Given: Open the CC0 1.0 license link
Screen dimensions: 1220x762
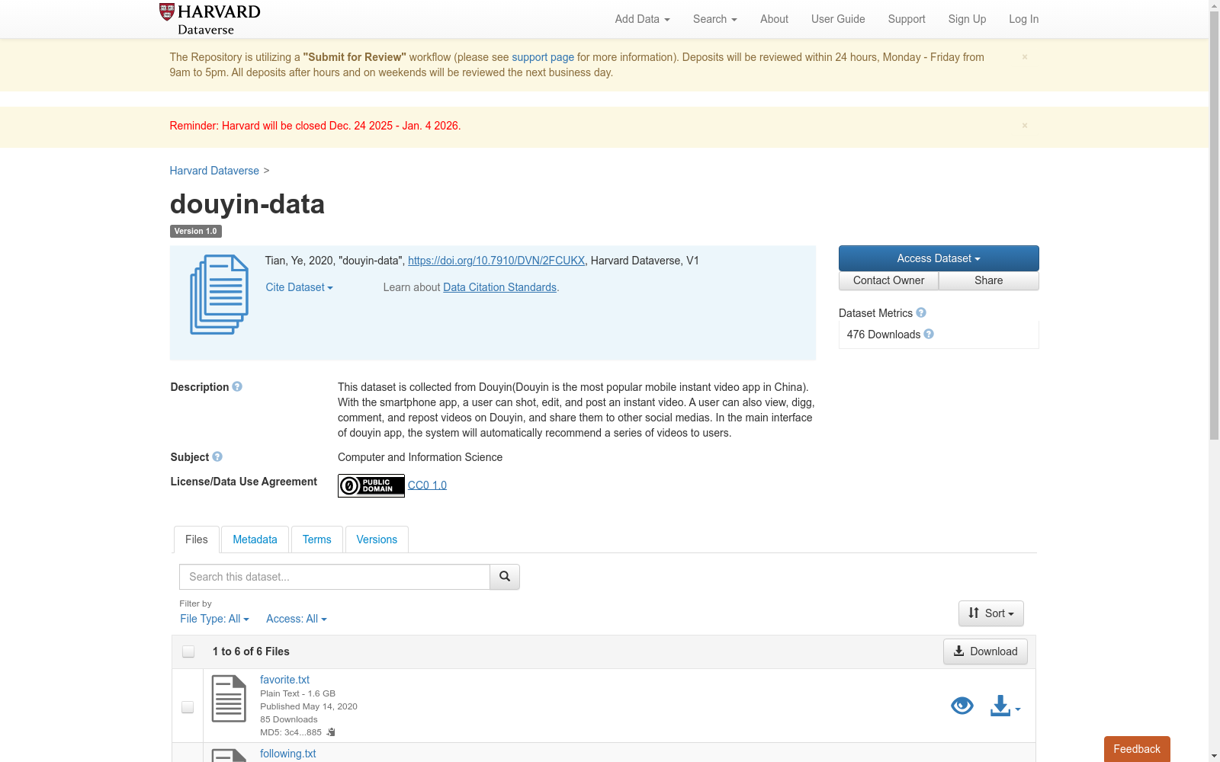Looking at the screenshot, I should (427, 485).
